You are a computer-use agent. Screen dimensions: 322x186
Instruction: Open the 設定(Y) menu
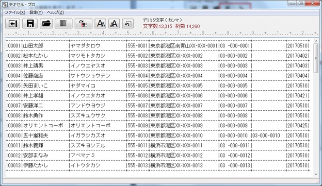[36, 12]
